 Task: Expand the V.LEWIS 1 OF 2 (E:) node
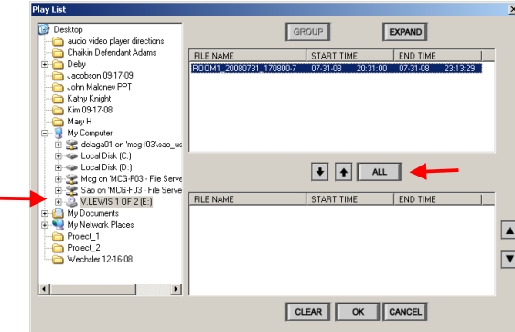pyautogui.click(x=59, y=201)
